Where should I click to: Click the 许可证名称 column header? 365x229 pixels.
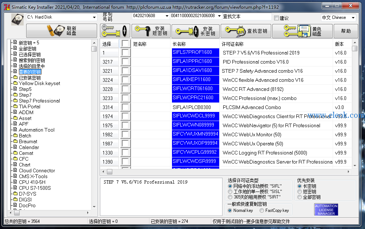click(x=276, y=44)
